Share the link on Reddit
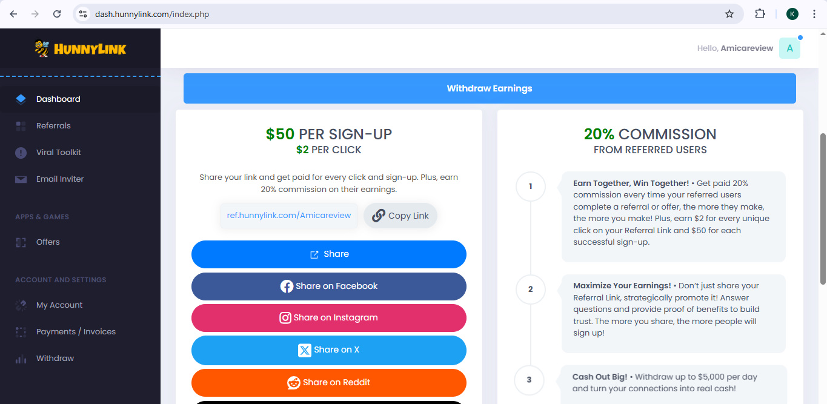 click(x=329, y=382)
